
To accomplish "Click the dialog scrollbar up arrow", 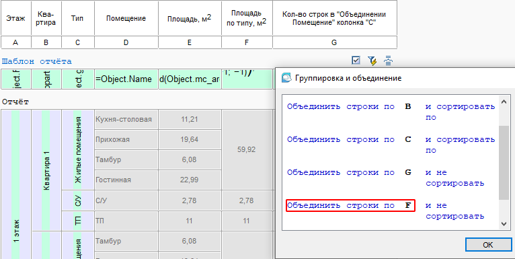I will pyautogui.click(x=504, y=102).
